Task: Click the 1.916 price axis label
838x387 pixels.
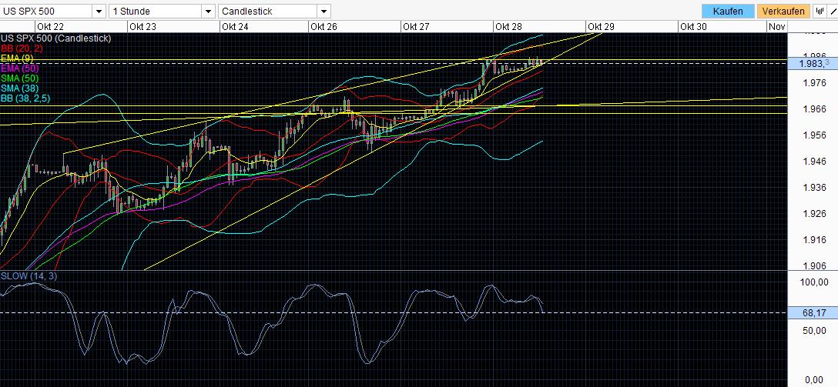Action: pyautogui.click(x=814, y=240)
